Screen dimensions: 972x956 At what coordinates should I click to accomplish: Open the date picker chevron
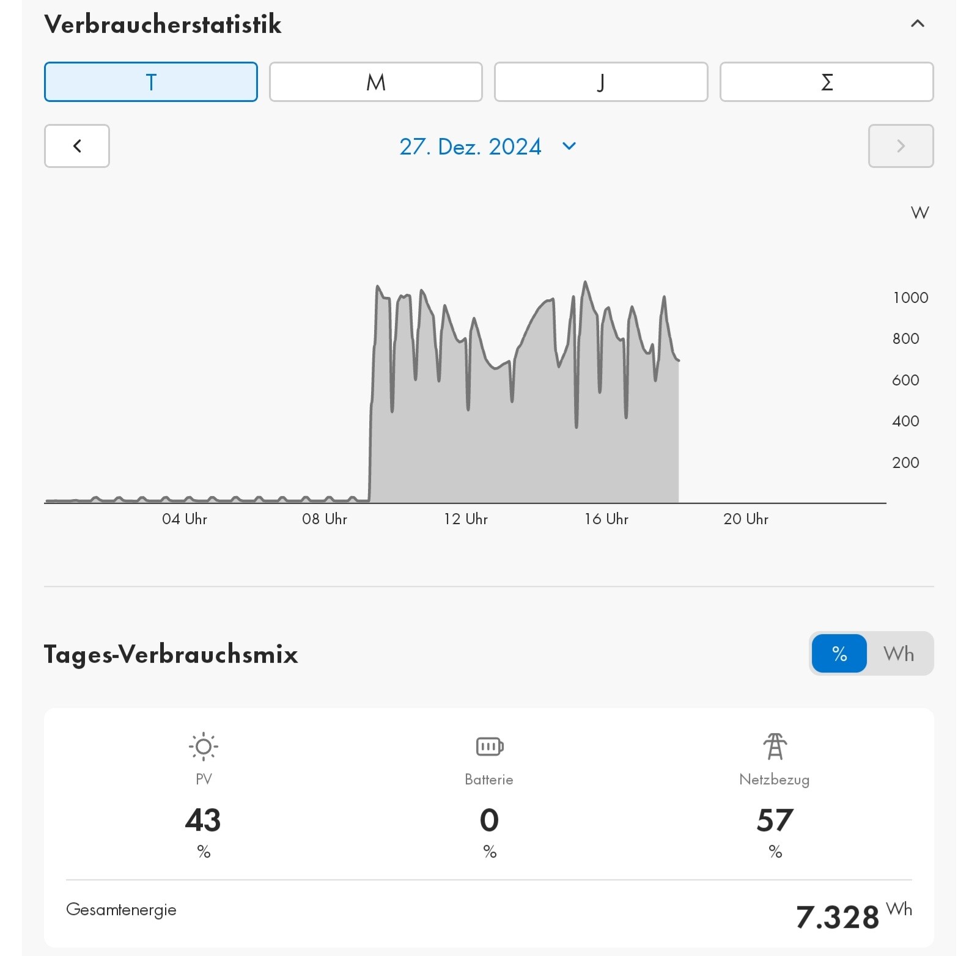569,146
